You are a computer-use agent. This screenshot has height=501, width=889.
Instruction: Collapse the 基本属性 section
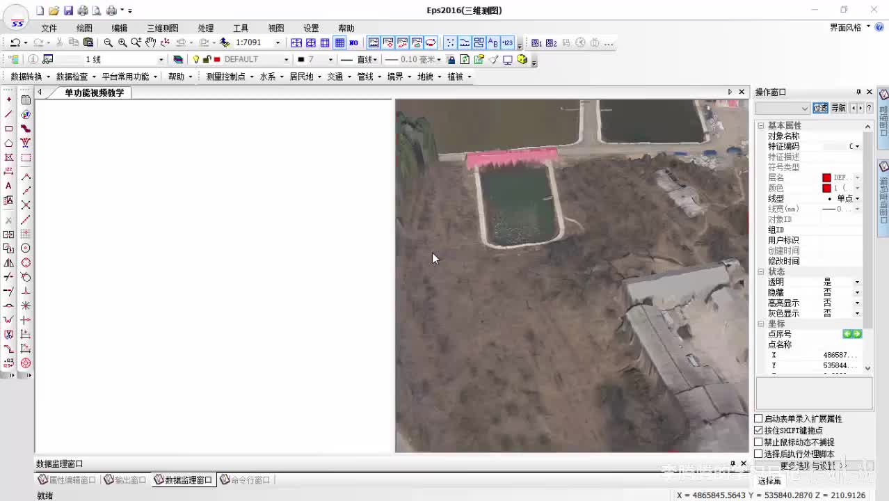(761, 125)
